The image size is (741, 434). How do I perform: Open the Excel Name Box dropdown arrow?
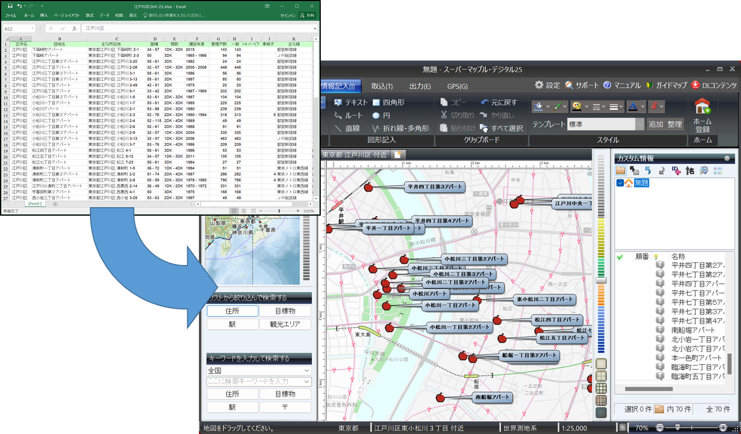click(32, 29)
